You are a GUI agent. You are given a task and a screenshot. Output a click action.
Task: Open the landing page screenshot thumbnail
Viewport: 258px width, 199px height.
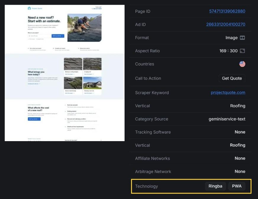click(64, 73)
